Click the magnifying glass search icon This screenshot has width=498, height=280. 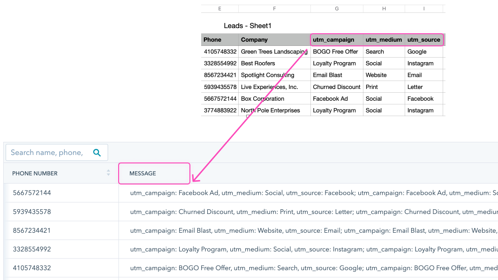point(97,153)
